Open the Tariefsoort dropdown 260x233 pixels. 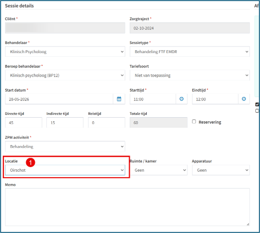(190, 75)
